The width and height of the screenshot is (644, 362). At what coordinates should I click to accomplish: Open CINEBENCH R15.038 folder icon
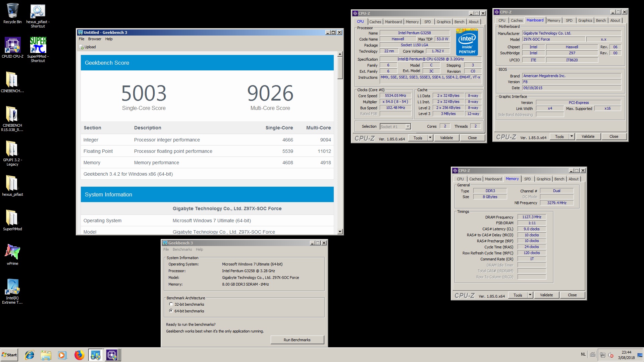(12, 119)
